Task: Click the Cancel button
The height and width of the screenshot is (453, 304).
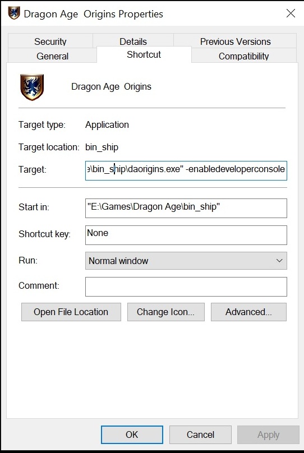Action: pos(200,434)
